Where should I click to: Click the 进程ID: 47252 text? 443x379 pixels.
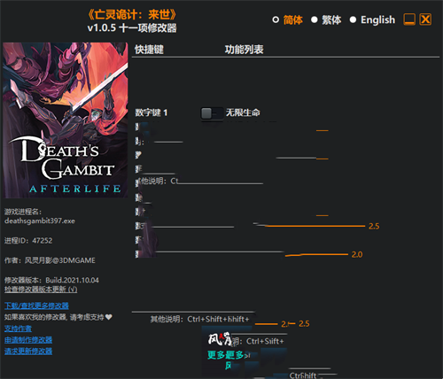(28, 241)
